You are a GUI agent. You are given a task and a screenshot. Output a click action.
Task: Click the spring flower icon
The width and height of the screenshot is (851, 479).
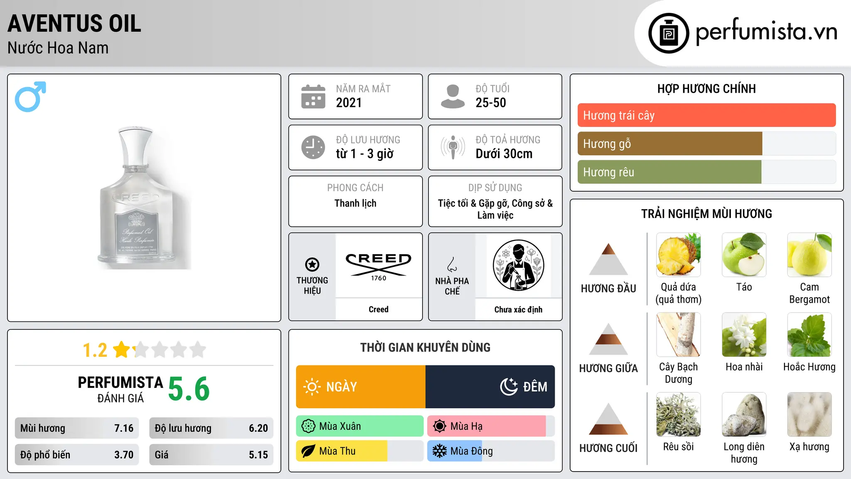coord(308,426)
